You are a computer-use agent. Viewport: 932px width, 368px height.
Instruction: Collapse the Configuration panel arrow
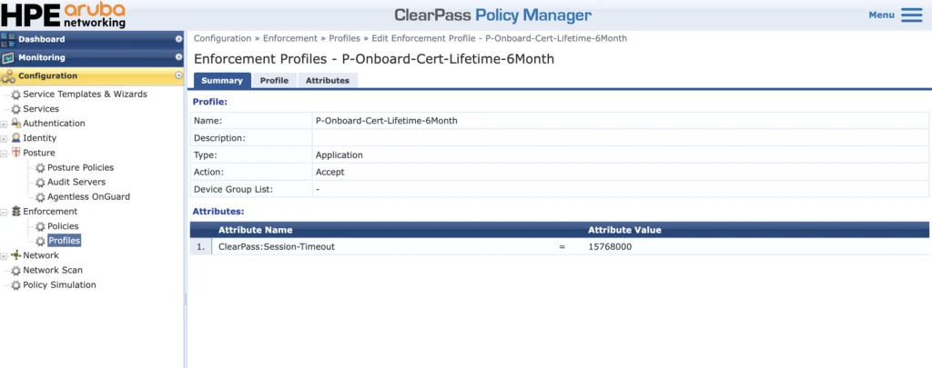coord(178,76)
